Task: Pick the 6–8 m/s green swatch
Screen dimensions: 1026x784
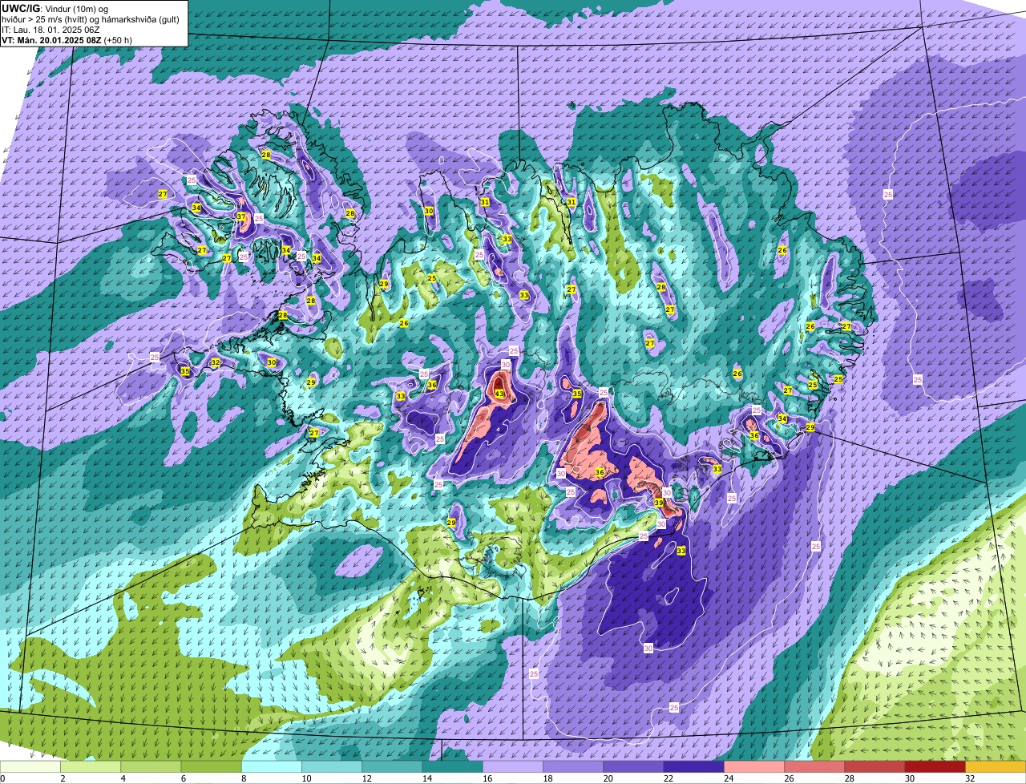Action: [x=211, y=767]
